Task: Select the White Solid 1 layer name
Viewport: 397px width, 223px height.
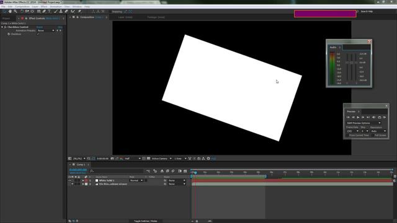Action: pos(106,180)
